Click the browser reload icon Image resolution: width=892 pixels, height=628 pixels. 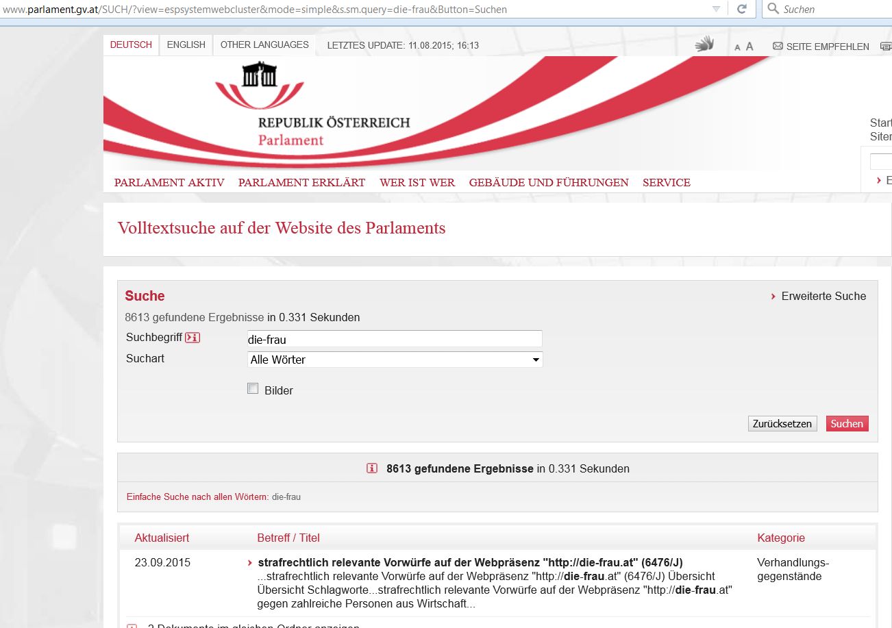741,9
